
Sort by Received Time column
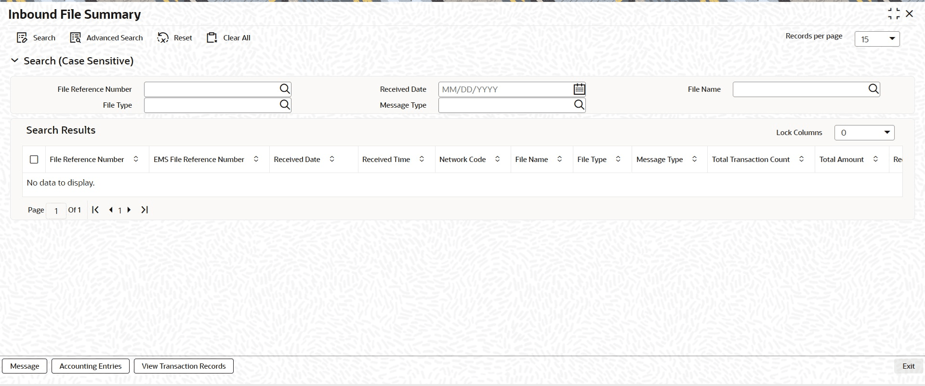422,159
